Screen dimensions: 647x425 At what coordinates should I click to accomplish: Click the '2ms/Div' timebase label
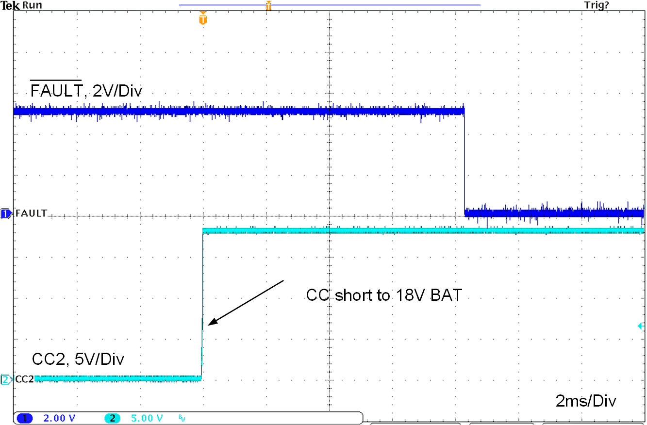[586, 402]
